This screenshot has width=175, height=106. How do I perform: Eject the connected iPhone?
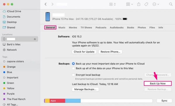[35, 39]
